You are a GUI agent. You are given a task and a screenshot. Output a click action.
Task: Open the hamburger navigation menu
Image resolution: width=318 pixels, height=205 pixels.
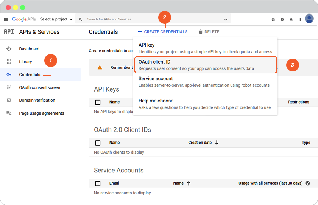pos(6,19)
